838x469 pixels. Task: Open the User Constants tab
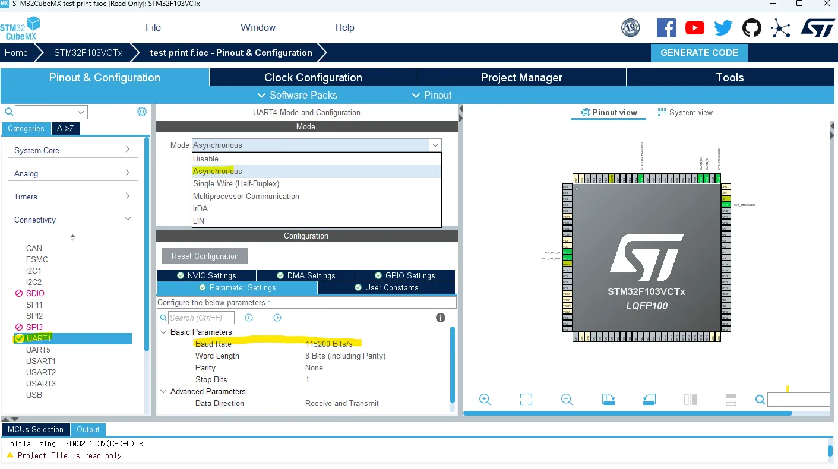click(x=387, y=287)
